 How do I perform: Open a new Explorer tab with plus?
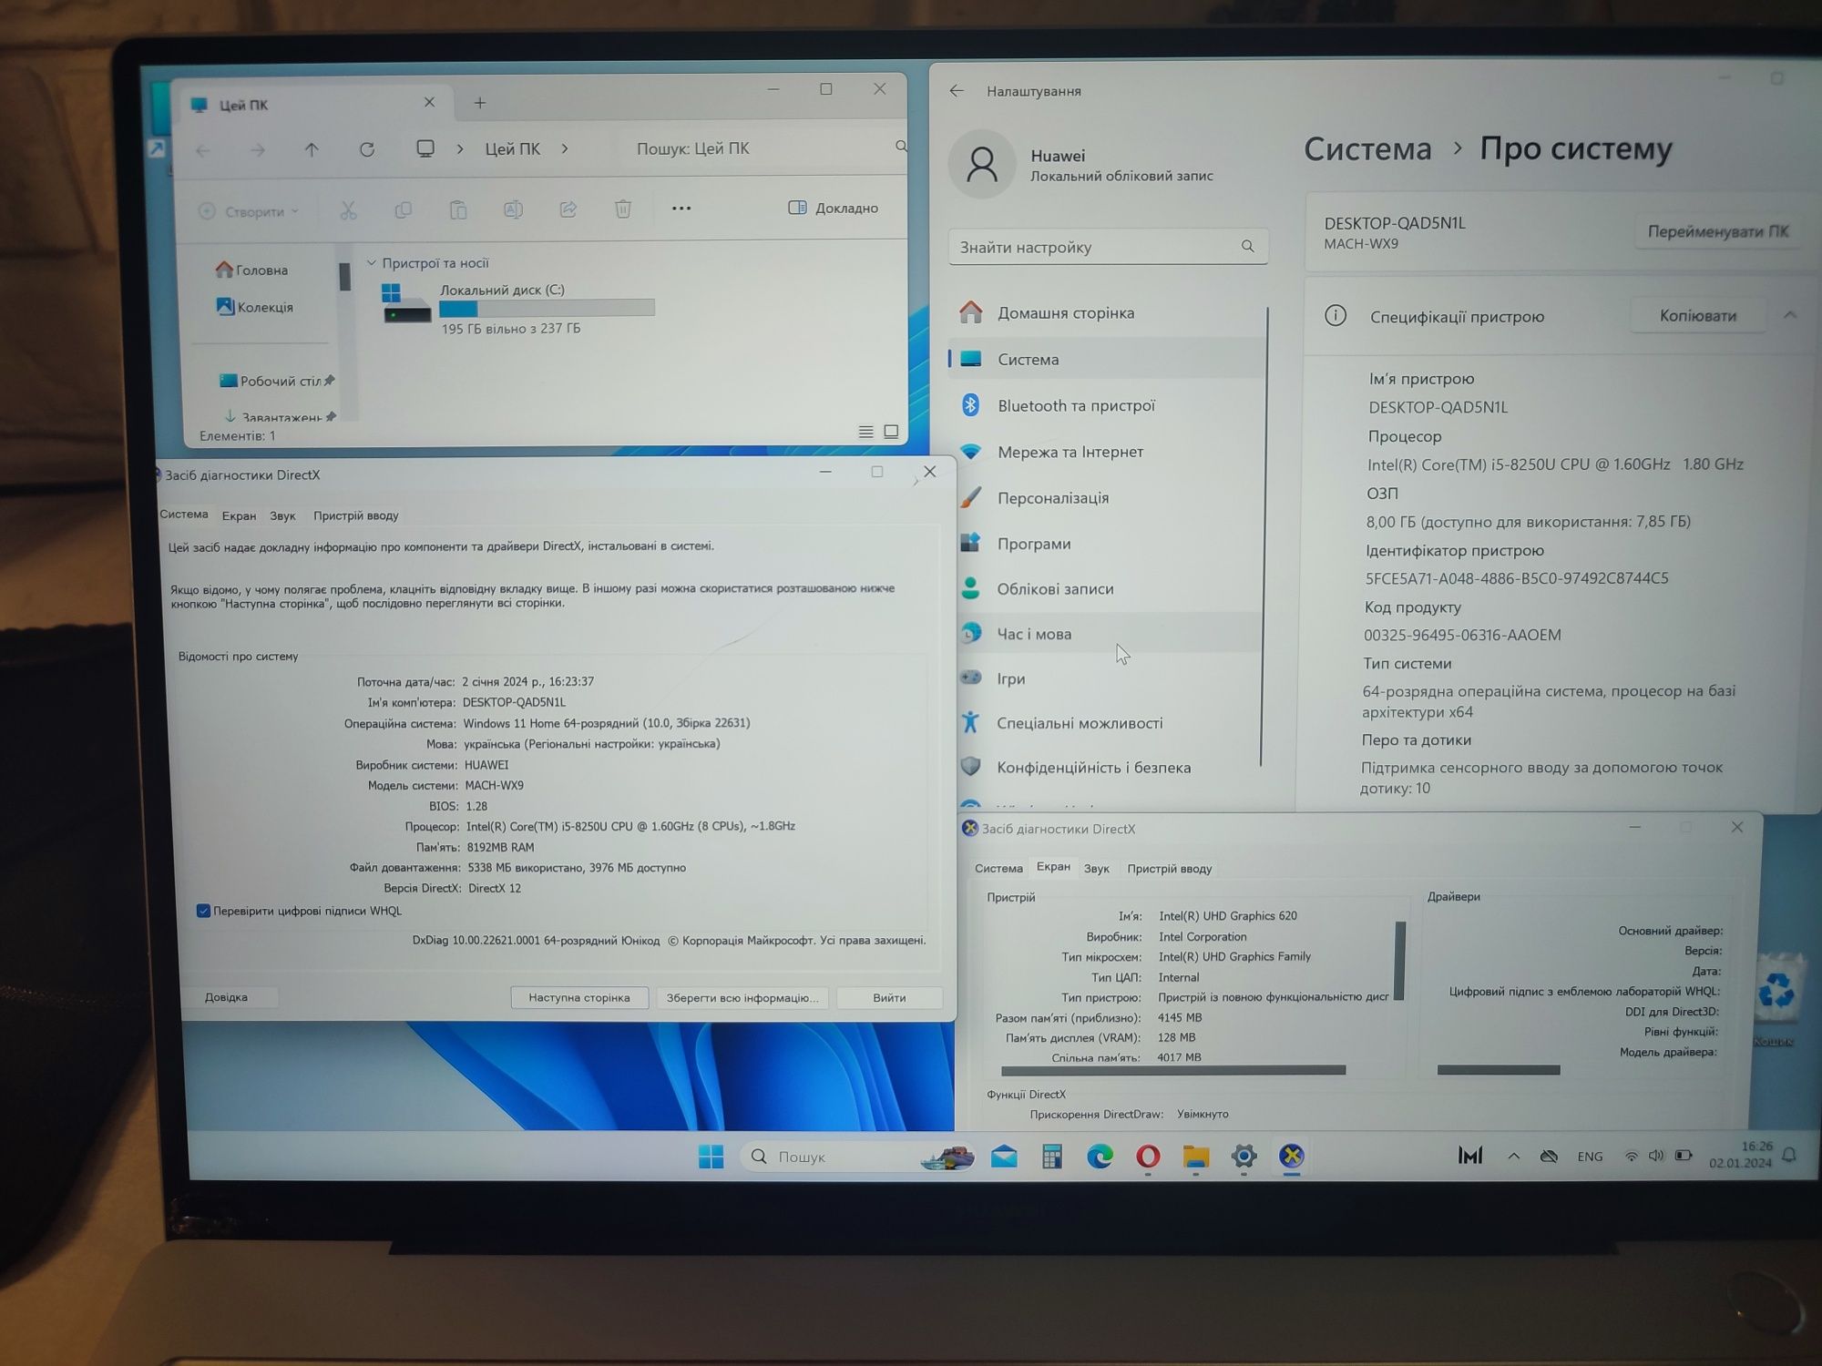coord(480,103)
